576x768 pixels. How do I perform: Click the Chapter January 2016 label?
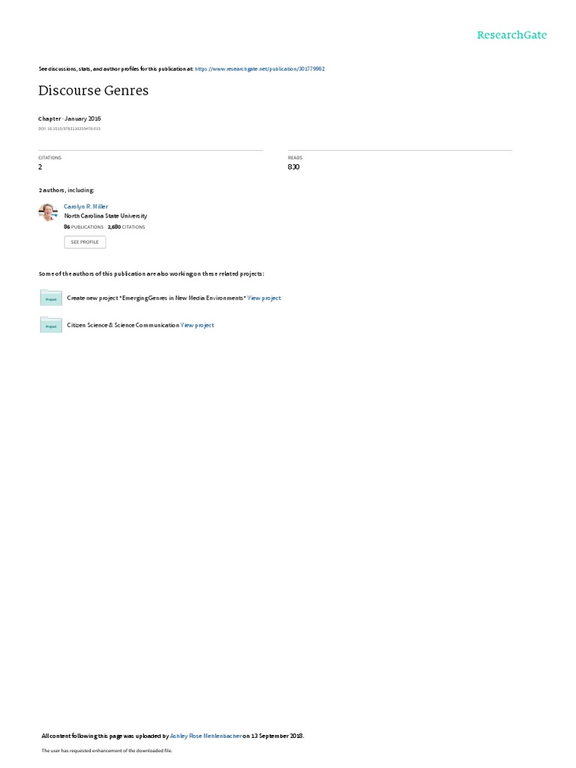(x=70, y=118)
